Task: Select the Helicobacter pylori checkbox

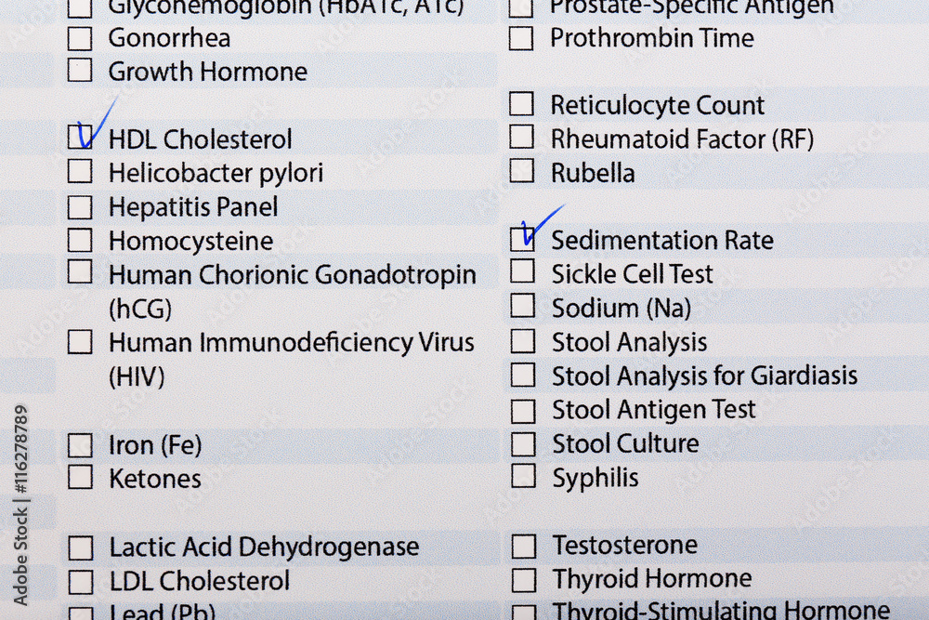Action: (x=80, y=171)
